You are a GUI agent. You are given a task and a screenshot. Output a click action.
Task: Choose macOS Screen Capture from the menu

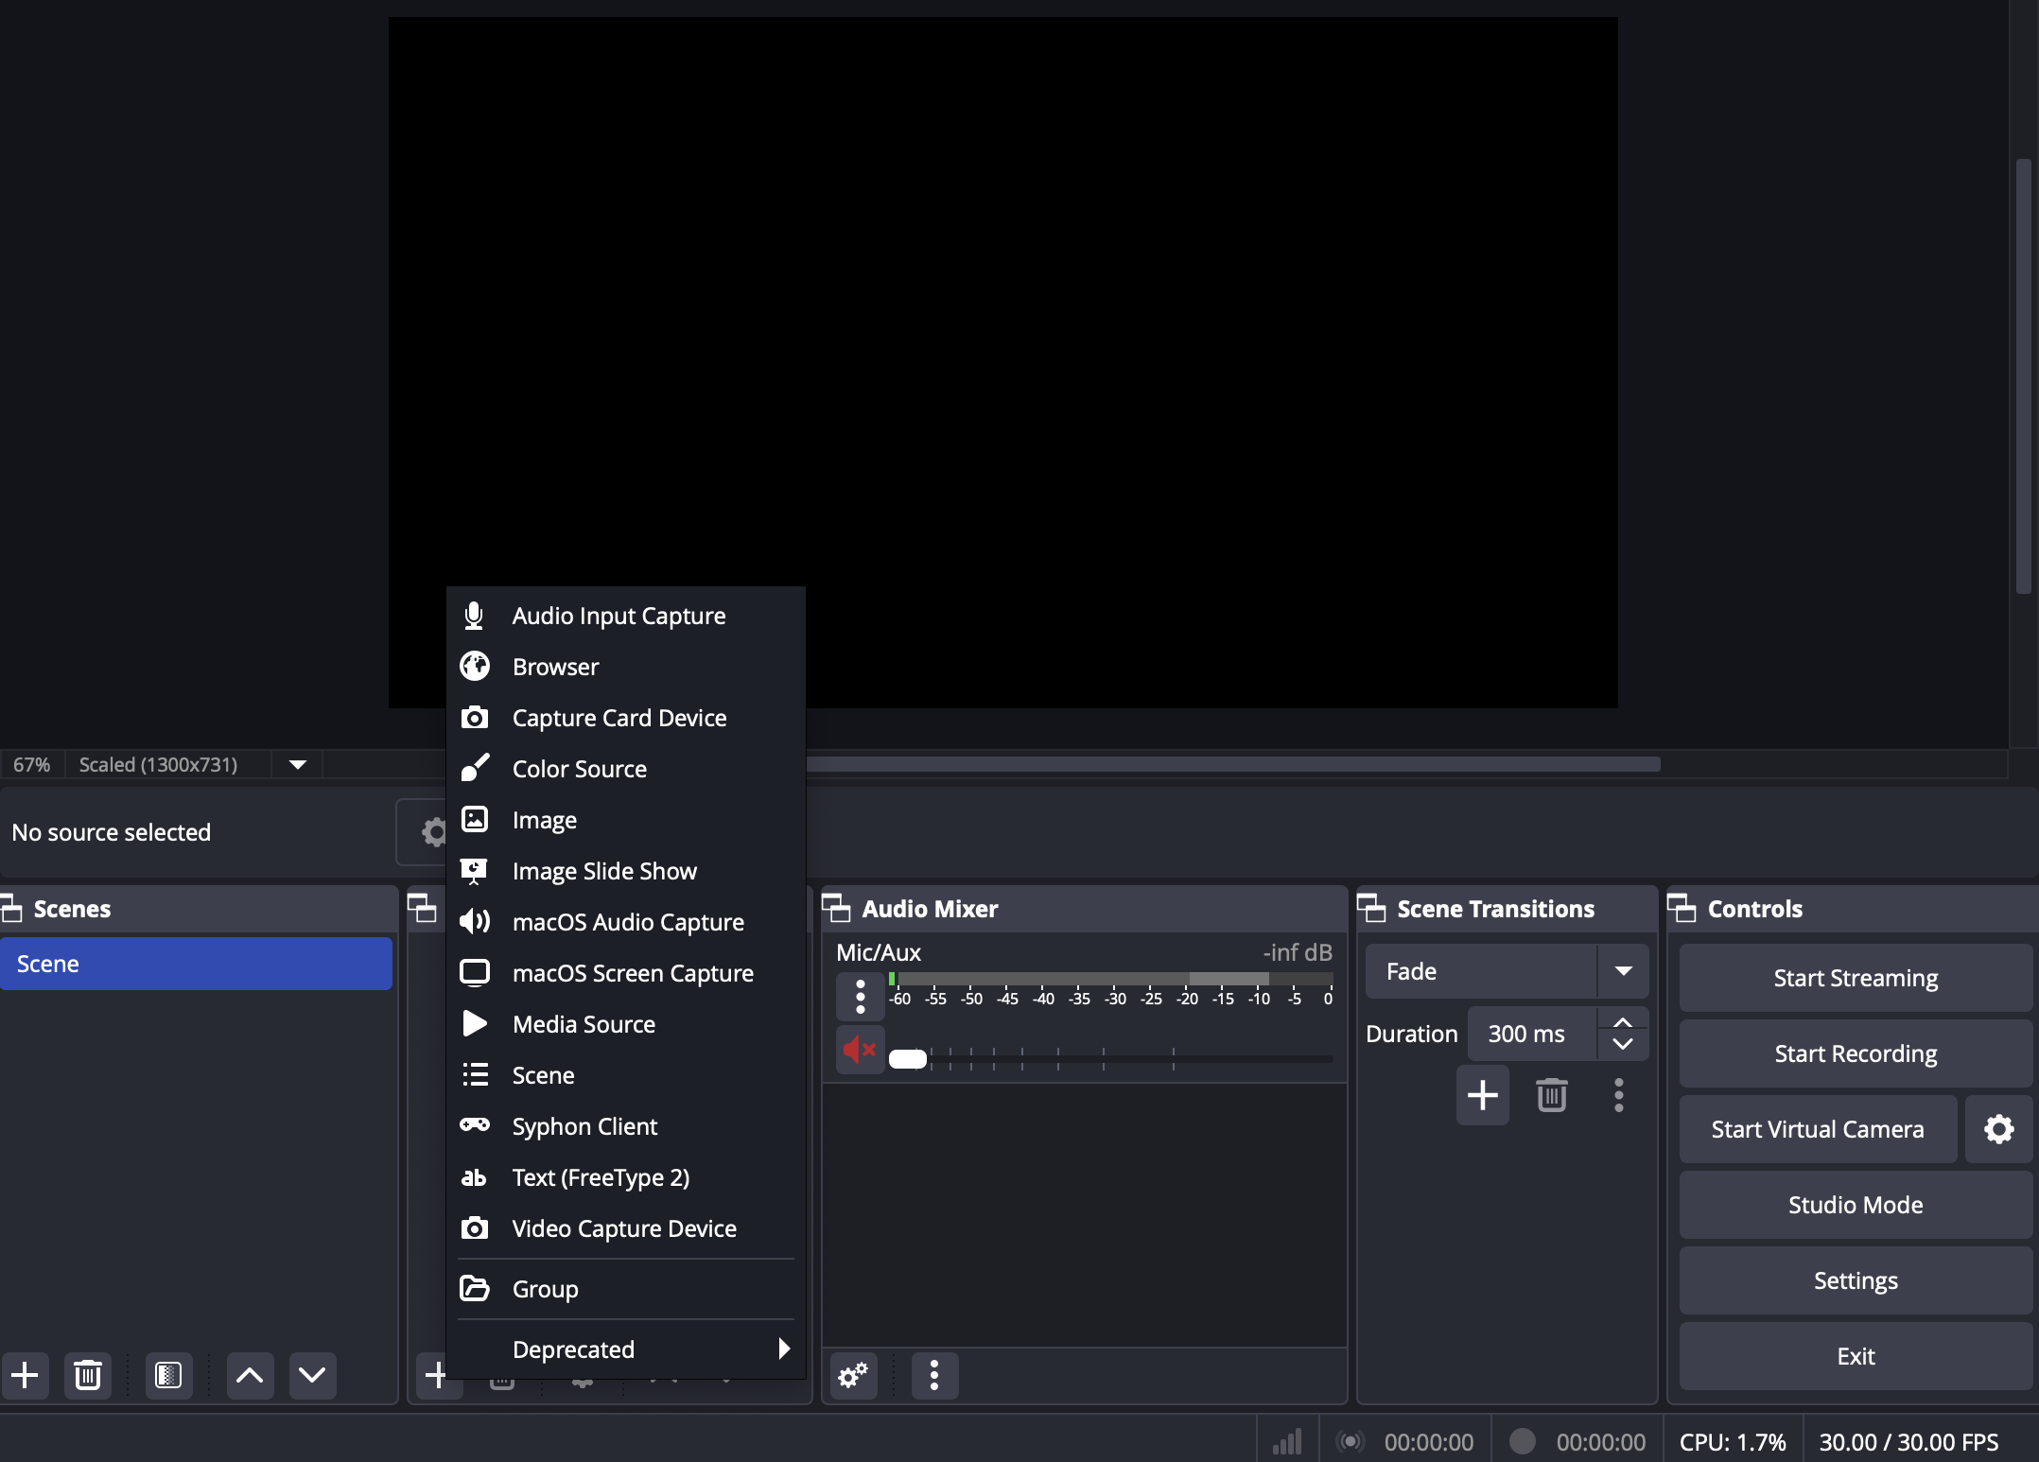pos(632,973)
